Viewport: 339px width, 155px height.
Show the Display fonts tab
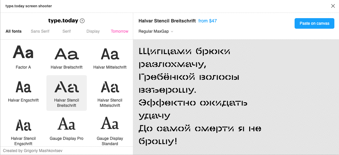93,31
